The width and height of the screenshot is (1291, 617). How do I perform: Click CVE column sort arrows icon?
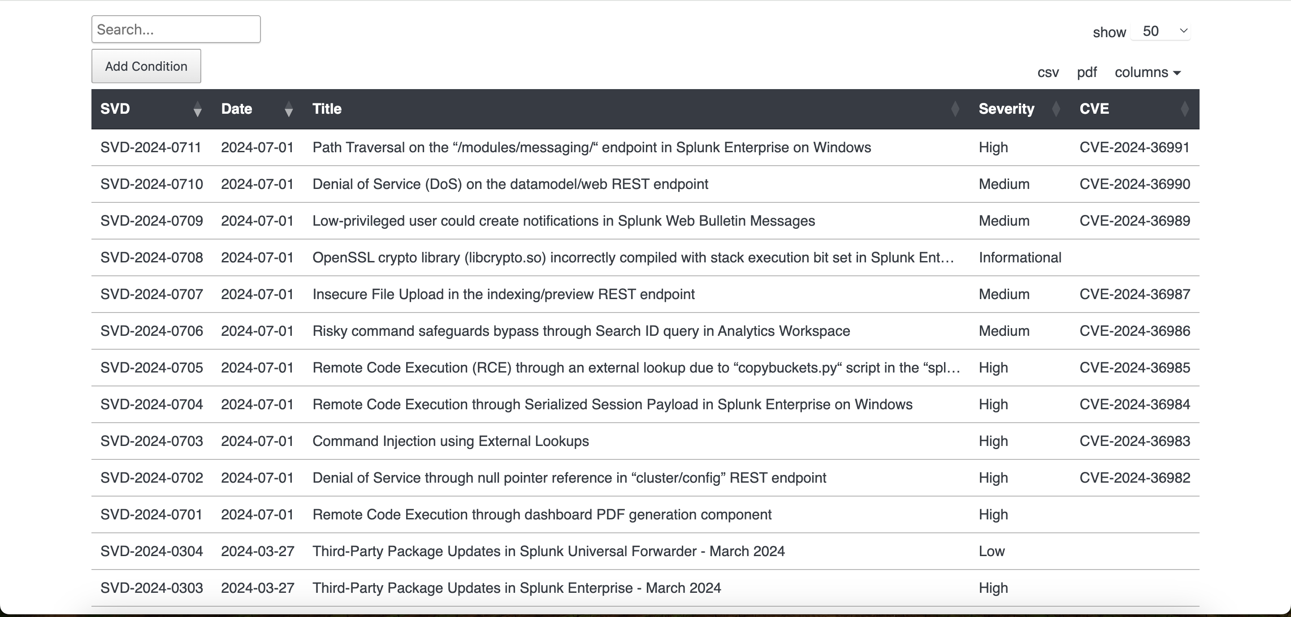pyautogui.click(x=1184, y=109)
